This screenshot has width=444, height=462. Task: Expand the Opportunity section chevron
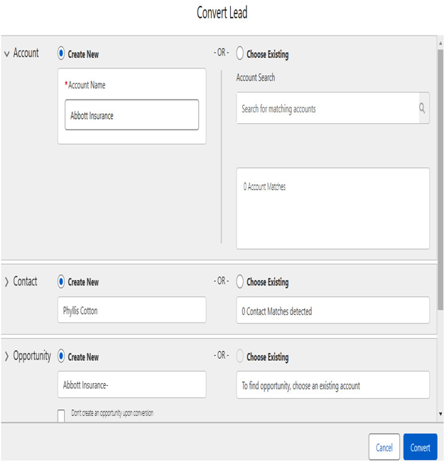click(x=7, y=356)
